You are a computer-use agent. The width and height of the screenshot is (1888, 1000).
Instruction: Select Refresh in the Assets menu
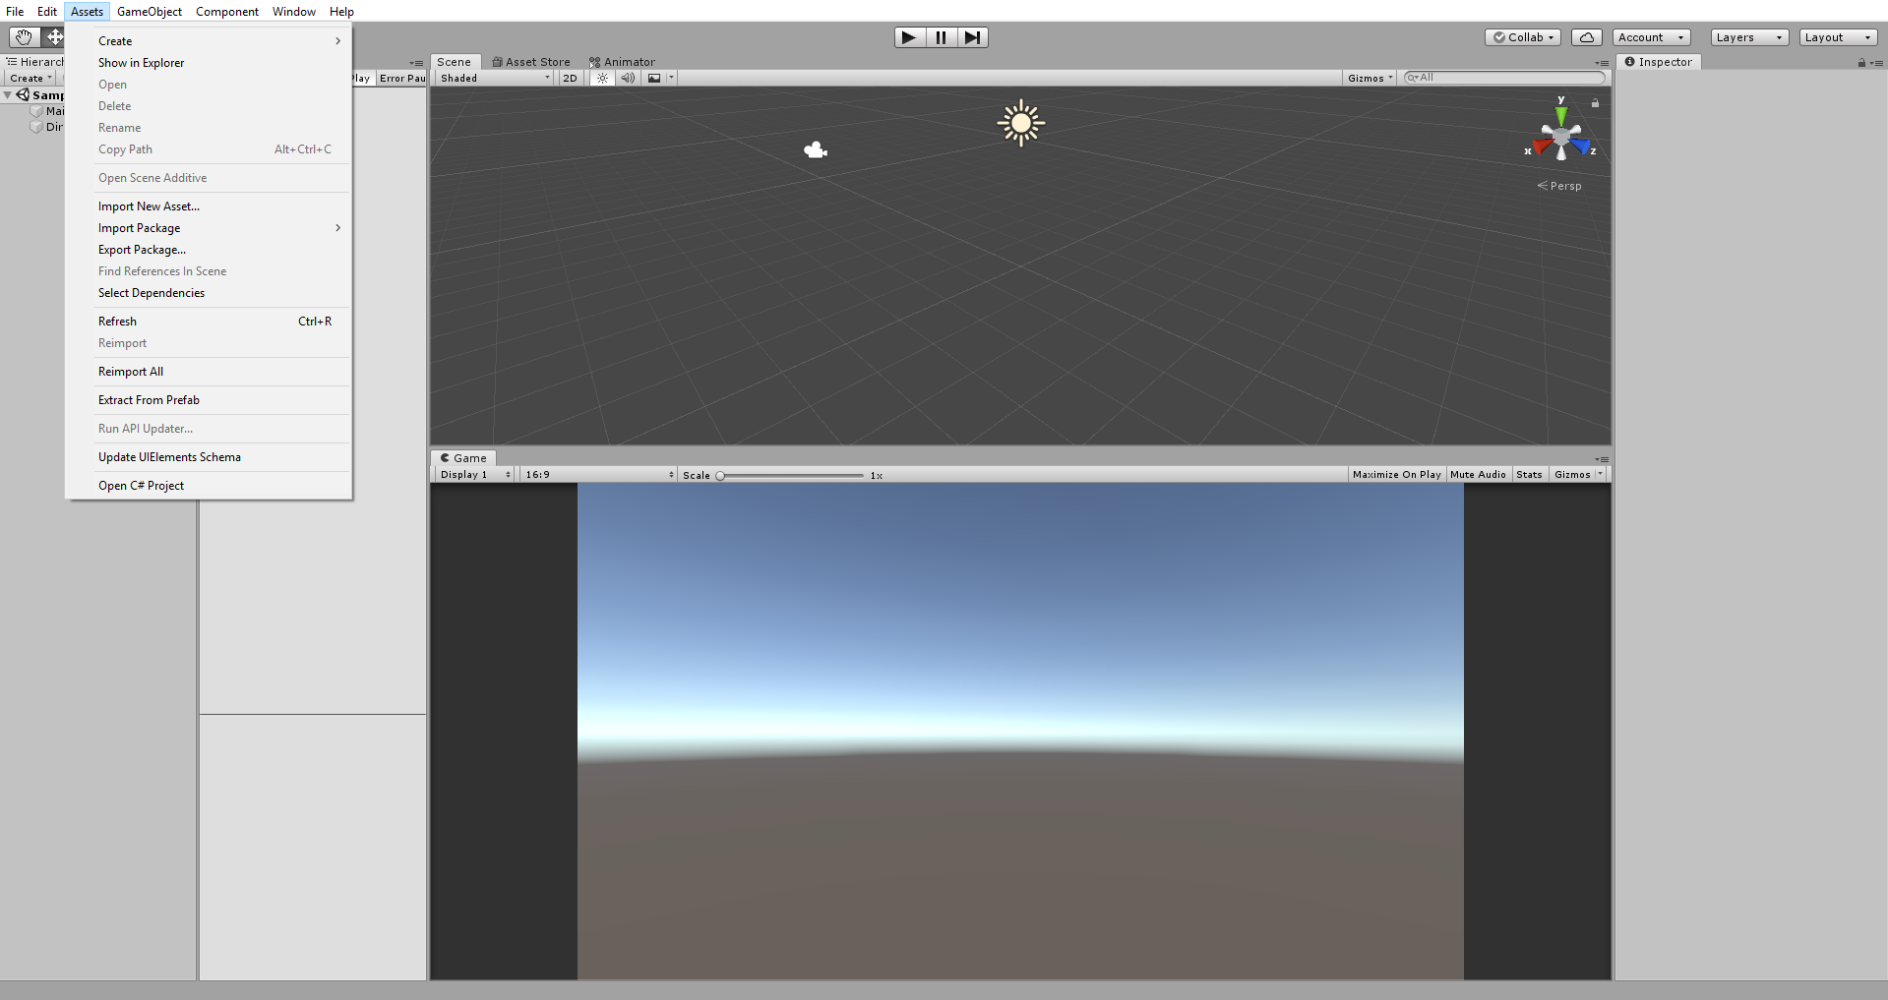117,321
